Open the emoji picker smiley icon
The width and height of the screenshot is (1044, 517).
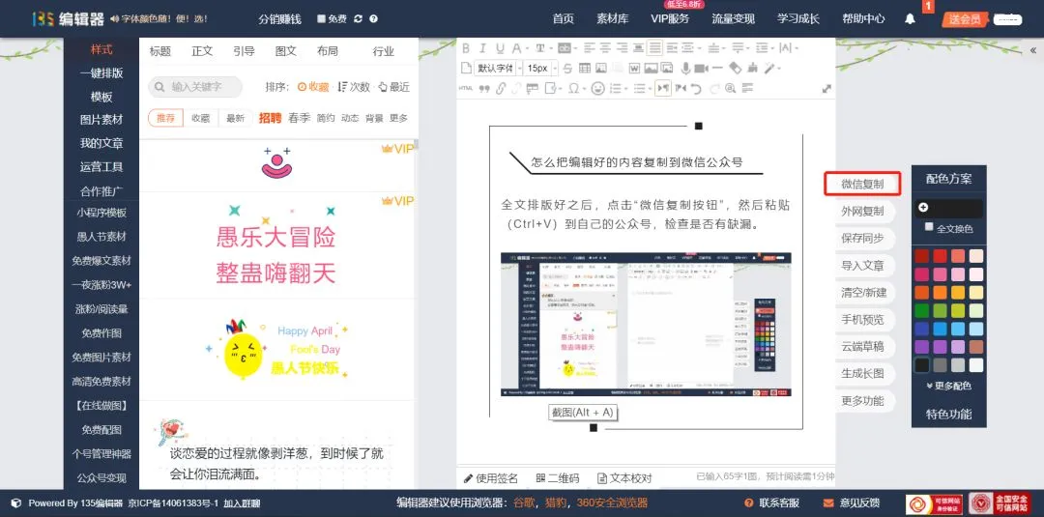(x=598, y=88)
